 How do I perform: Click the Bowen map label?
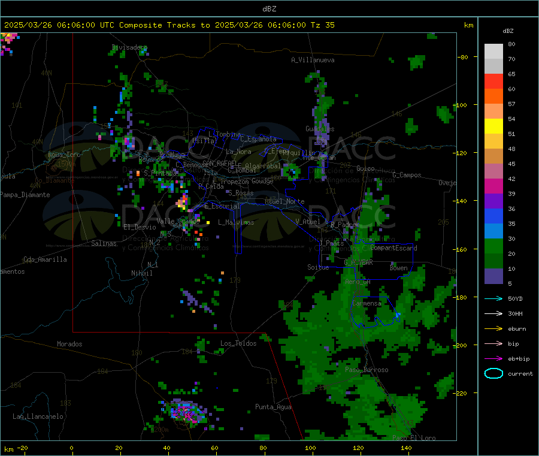pos(399,267)
